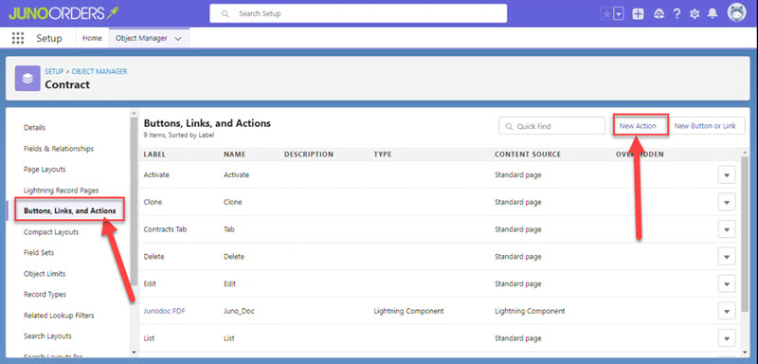Select Buttons, Links, and Actions sidebar item
Image resolution: width=758 pixels, height=364 pixels.
(69, 210)
